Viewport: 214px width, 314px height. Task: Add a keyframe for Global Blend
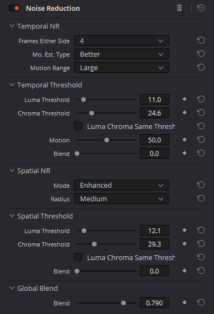[x=184, y=303]
